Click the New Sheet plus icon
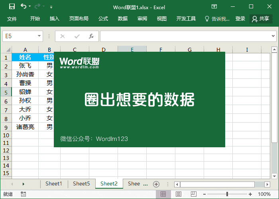The image size is (279, 199). pos(156,184)
